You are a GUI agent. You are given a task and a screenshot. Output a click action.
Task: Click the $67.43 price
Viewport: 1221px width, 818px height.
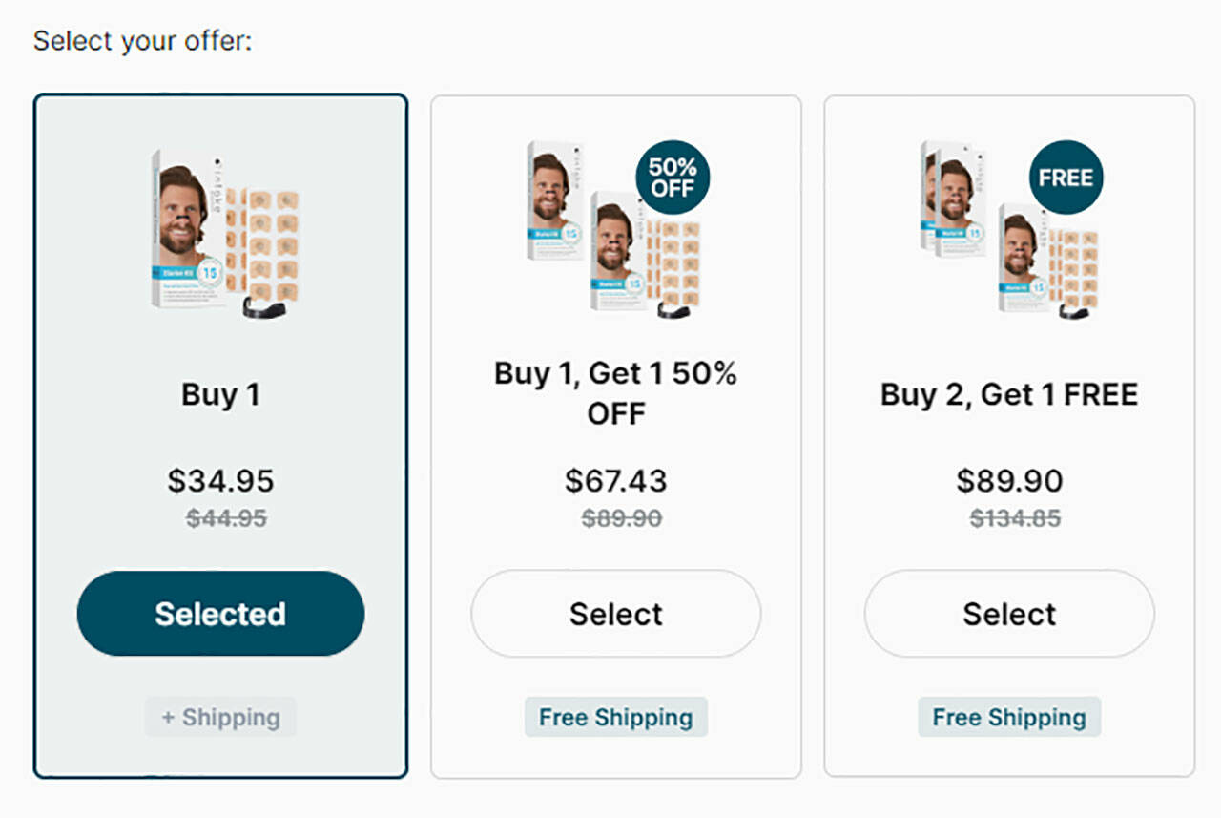point(615,480)
